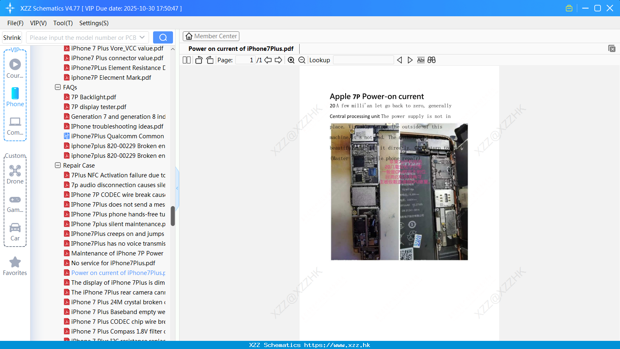Screen dimensions: 620x349
Task: Click the binoculars search icon
Action: (x=432, y=60)
